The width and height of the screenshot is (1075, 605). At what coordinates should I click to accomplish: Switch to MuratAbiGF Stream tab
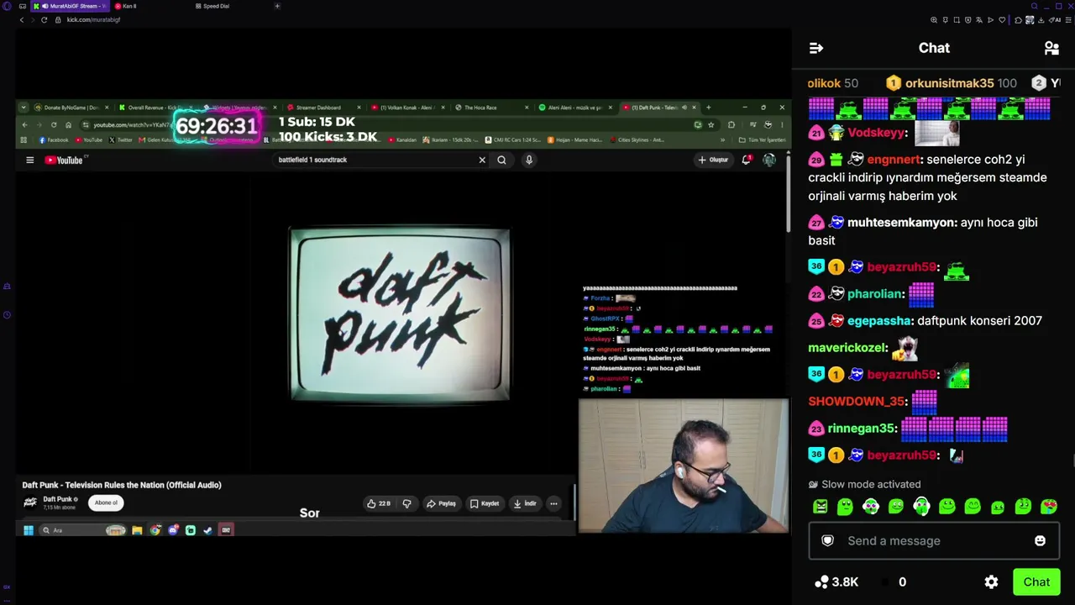click(70, 6)
